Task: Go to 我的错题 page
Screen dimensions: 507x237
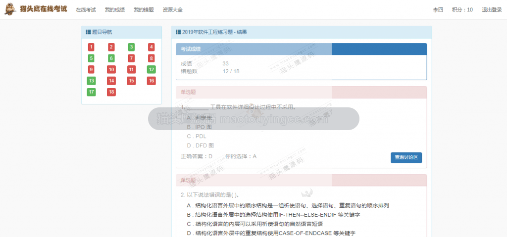Action: pyautogui.click(x=144, y=10)
